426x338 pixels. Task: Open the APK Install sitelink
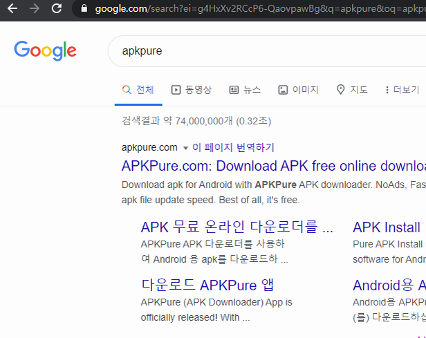[x=387, y=227]
